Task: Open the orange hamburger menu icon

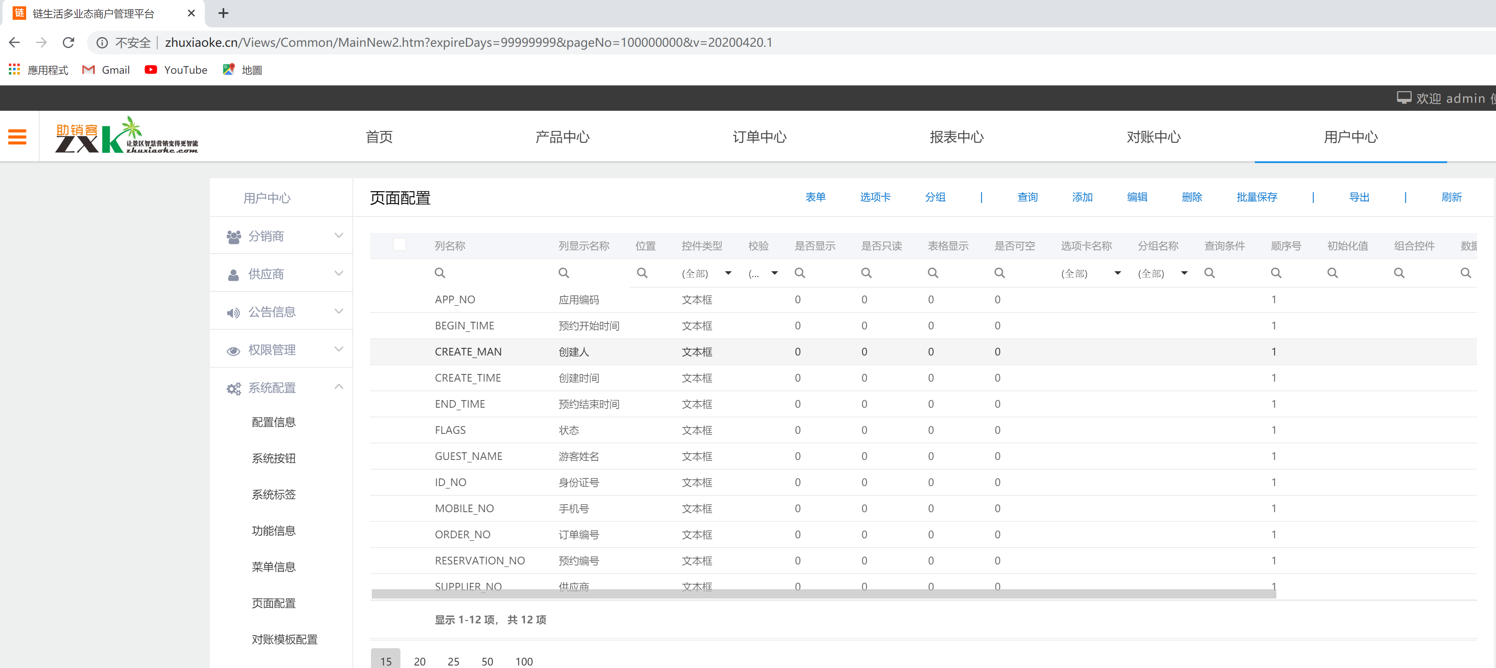Action: [17, 137]
